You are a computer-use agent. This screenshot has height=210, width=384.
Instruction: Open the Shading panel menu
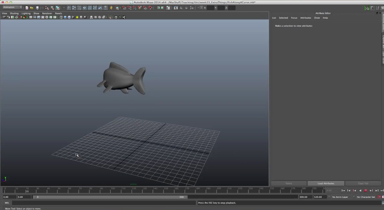pos(14,14)
